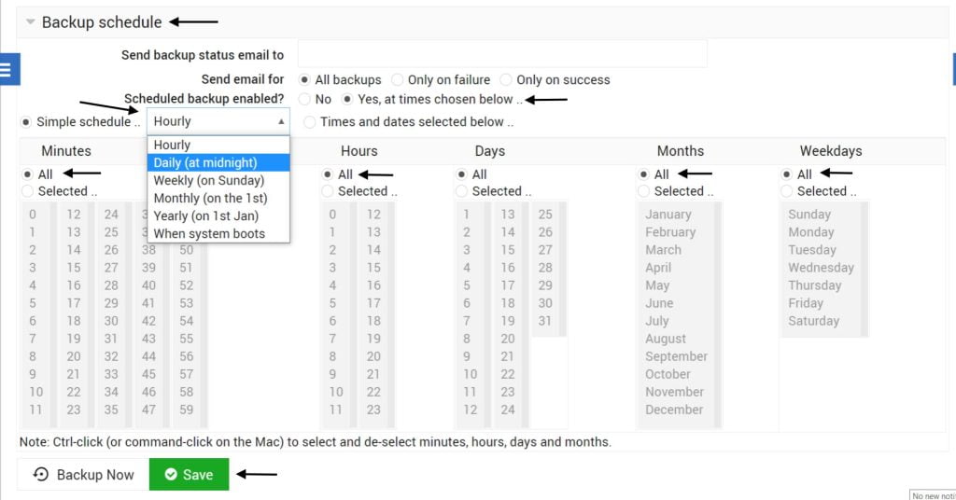Select 'Monthly (on the 1st)' option
Image resolution: width=956 pixels, height=500 pixels.
click(210, 198)
